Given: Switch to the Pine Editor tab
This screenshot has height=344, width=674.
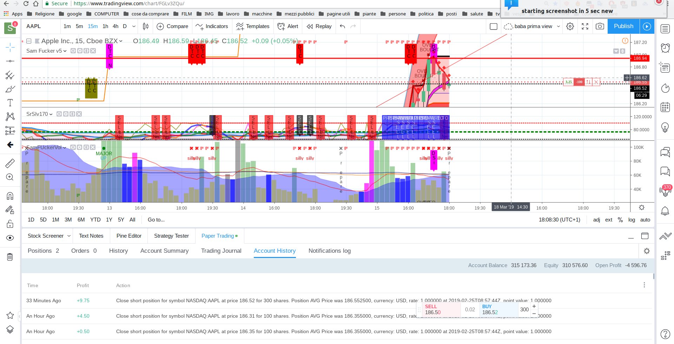Looking at the screenshot, I should pos(129,236).
